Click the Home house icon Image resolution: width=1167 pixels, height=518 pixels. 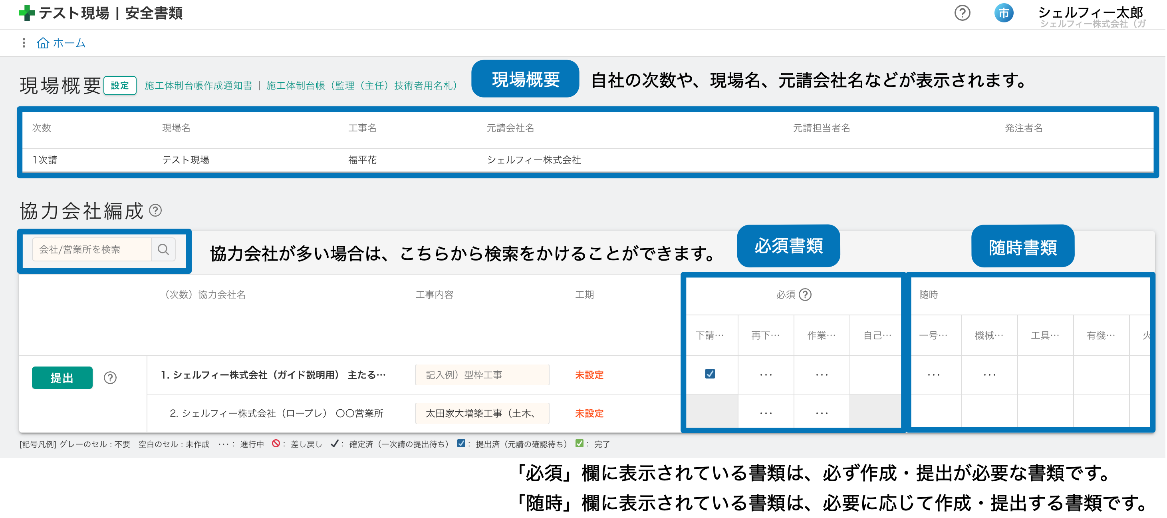(43, 43)
